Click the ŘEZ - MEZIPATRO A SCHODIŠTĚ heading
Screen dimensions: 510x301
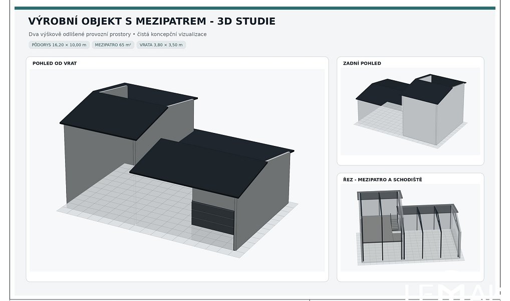pyautogui.click(x=383, y=180)
